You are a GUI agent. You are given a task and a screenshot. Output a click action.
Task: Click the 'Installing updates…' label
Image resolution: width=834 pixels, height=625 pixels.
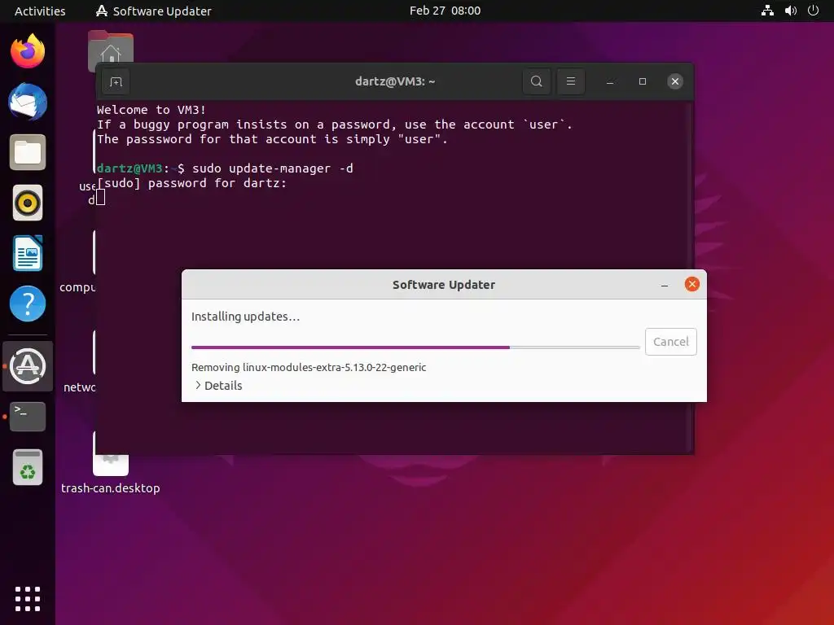point(245,317)
